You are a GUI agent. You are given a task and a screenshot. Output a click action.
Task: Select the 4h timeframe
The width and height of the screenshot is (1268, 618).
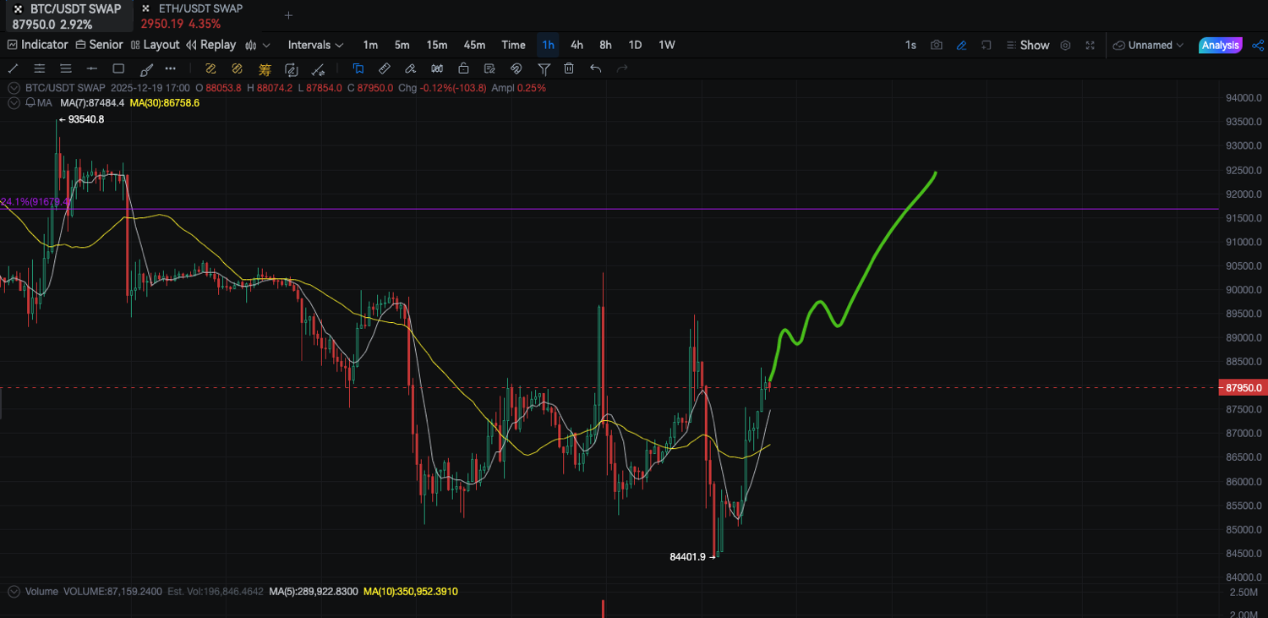point(577,45)
